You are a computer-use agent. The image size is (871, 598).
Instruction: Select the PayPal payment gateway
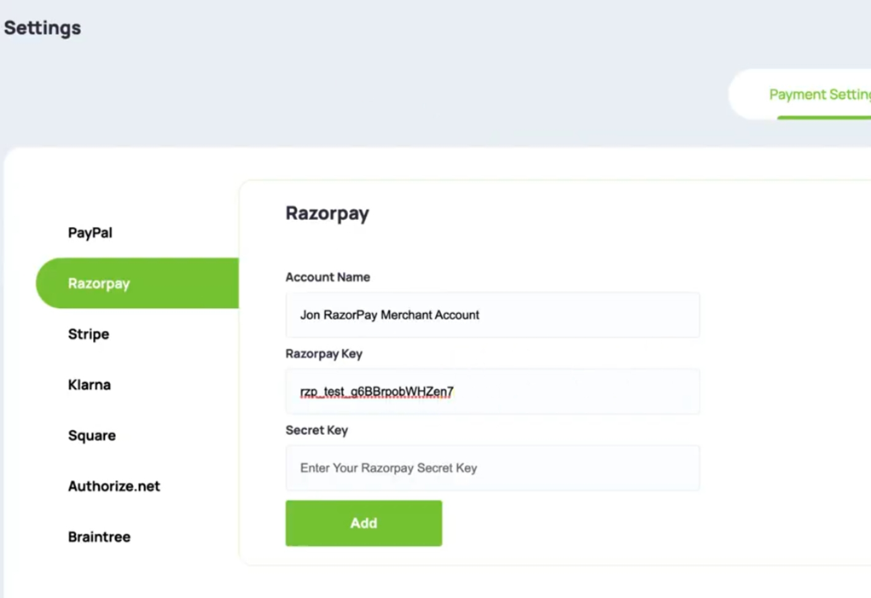(x=89, y=232)
